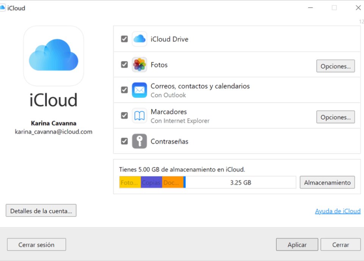Open the Ayuda de iCloud link

(338, 211)
